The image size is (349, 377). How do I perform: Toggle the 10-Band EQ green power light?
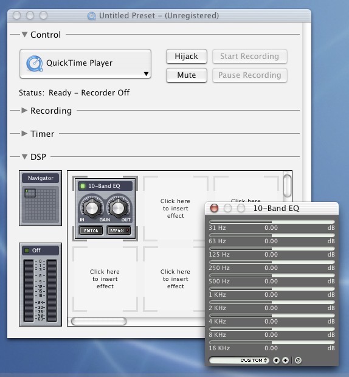pyautogui.click(x=83, y=186)
